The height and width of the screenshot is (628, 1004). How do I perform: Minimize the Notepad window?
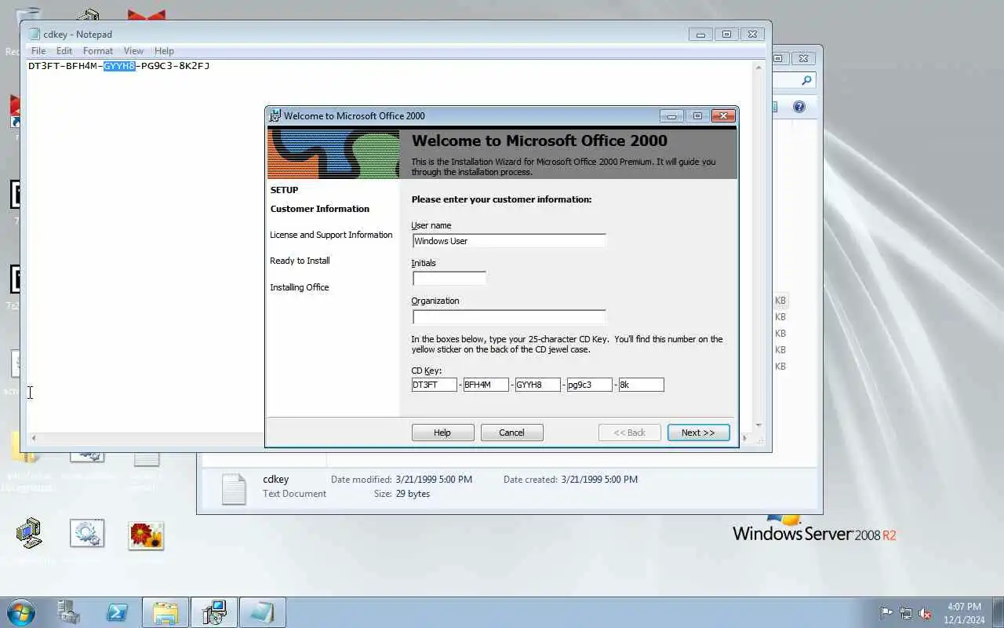coord(700,34)
